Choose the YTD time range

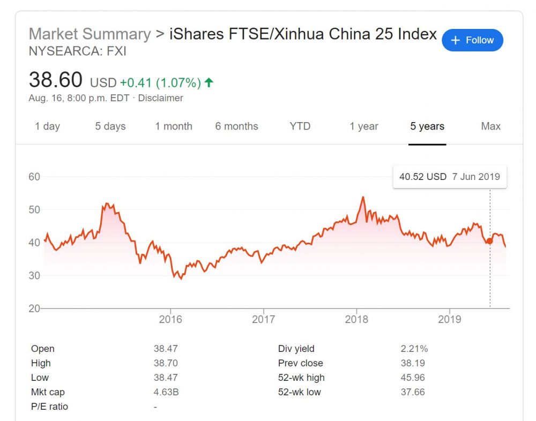(300, 126)
